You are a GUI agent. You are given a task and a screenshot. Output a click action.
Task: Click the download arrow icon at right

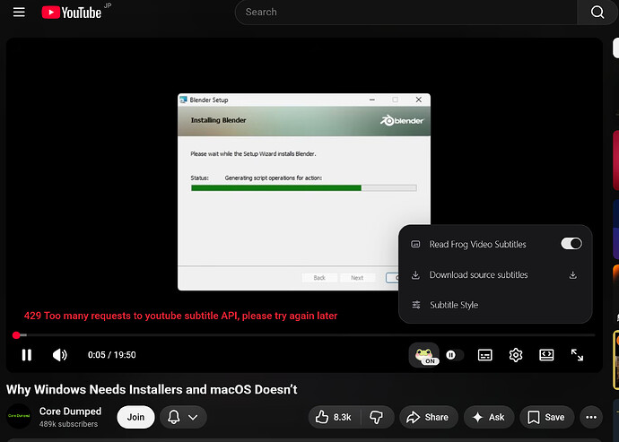573,275
